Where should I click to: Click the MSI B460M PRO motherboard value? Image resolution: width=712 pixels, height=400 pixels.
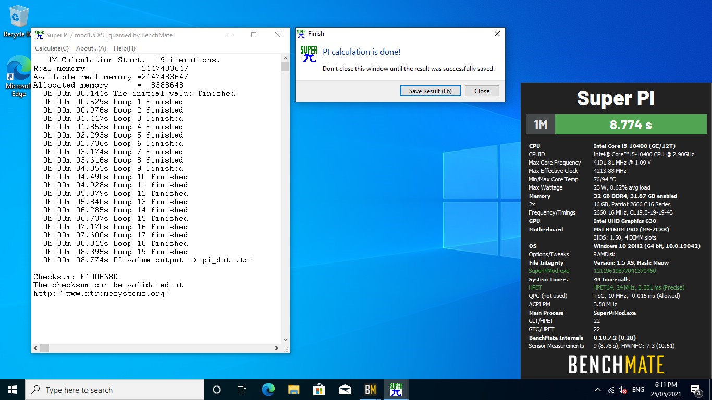(631, 229)
